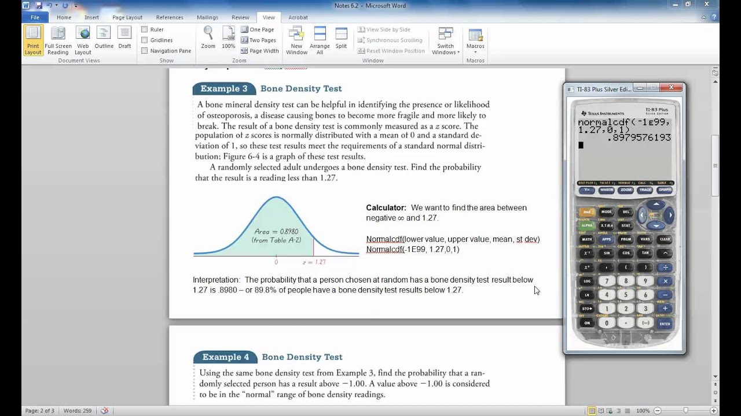The width and height of the screenshot is (741, 416).
Task: Open the File tab
Action: tap(35, 17)
